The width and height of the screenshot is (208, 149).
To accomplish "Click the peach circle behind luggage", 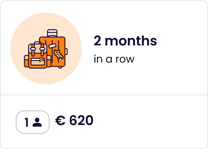I will tap(46, 48).
